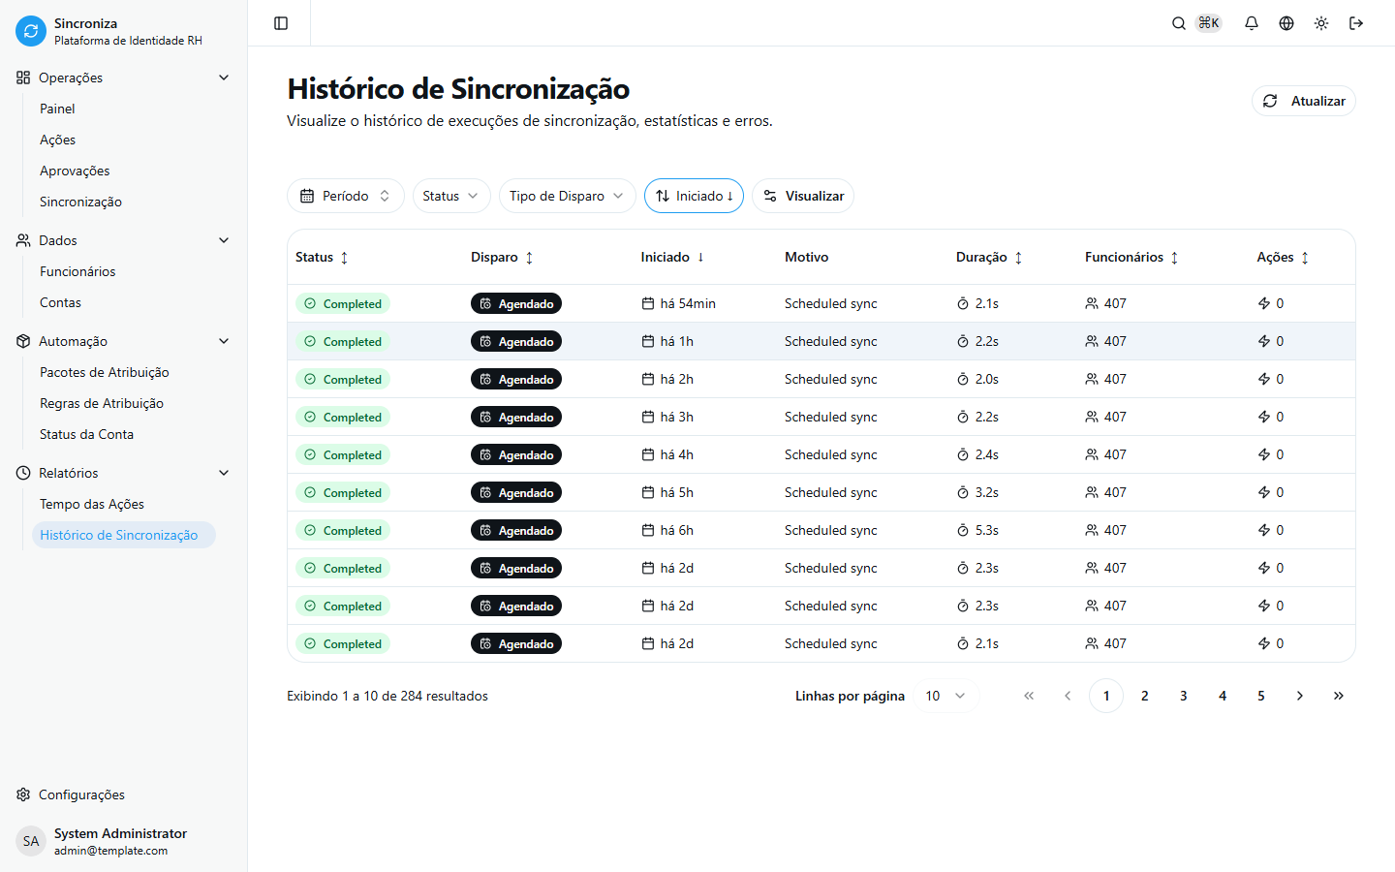This screenshot has width=1395, height=872.
Task: Open the Tipo de Disparo dropdown
Action: click(x=567, y=196)
